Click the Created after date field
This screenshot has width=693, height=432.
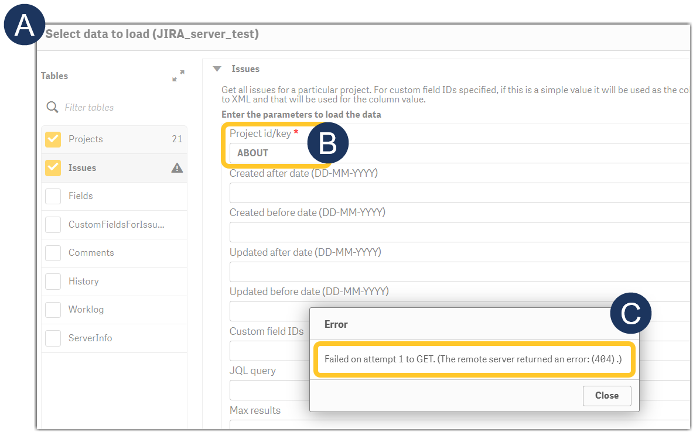(x=410, y=192)
